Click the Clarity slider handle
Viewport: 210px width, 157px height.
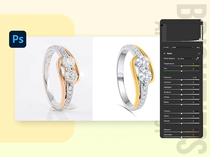[x=181, y=118]
